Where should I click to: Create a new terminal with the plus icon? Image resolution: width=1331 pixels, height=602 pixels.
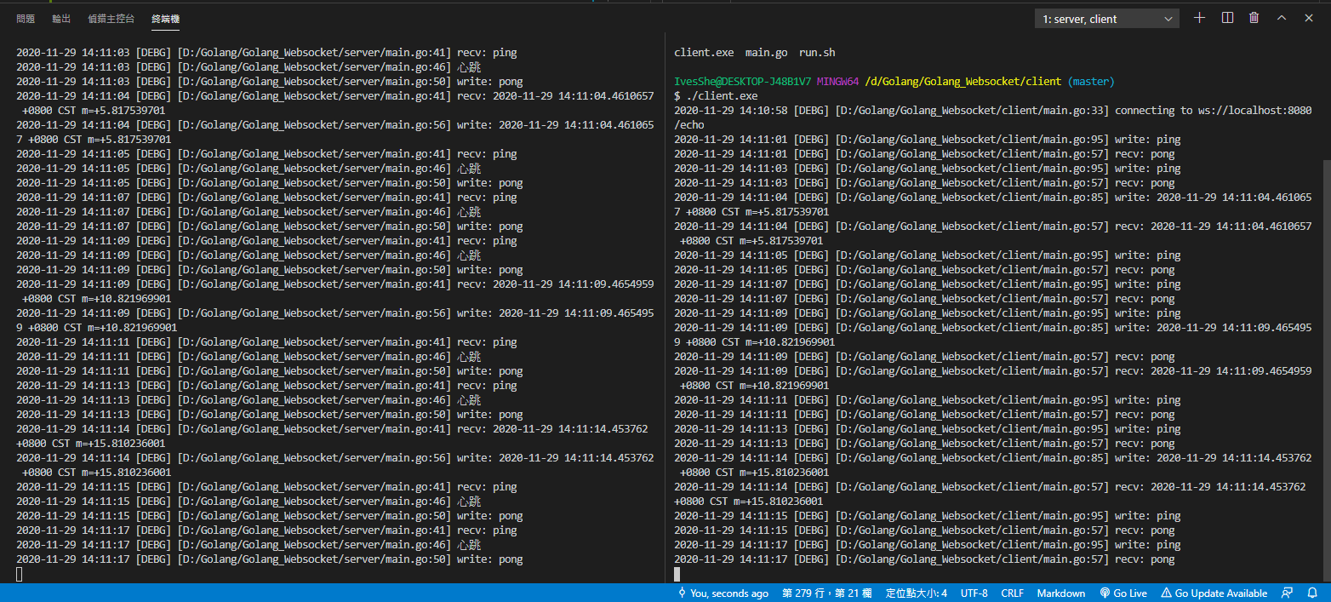pos(1200,18)
